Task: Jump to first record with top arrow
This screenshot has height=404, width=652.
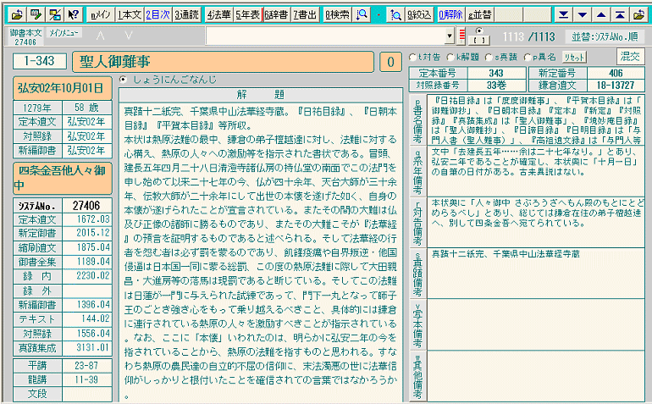Action: click(x=620, y=14)
